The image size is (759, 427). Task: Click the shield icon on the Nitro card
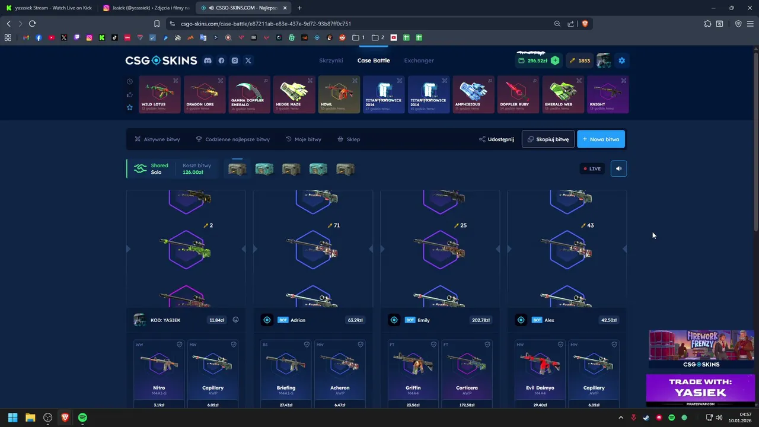(180, 345)
